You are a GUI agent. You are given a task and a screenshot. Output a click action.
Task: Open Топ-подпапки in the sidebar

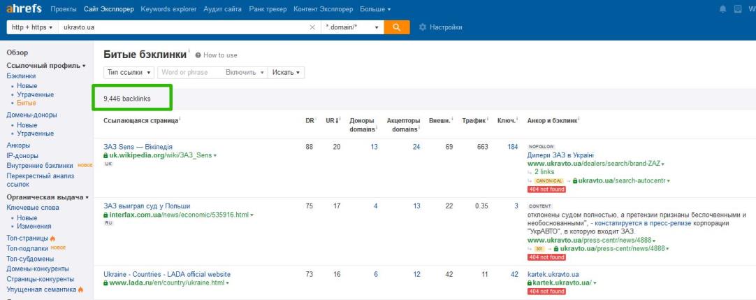pos(27,248)
